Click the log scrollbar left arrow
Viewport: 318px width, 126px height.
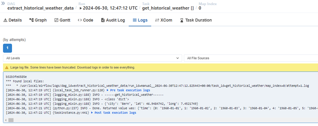pos(6,120)
